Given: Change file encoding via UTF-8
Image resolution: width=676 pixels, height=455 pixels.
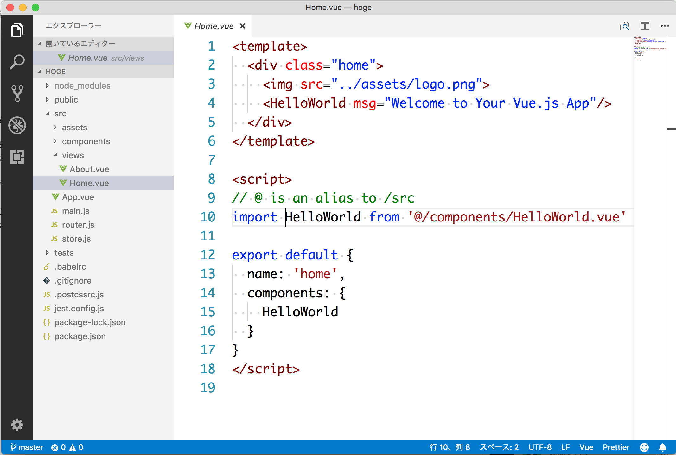Looking at the screenshot, I should [x=540, y=447].
